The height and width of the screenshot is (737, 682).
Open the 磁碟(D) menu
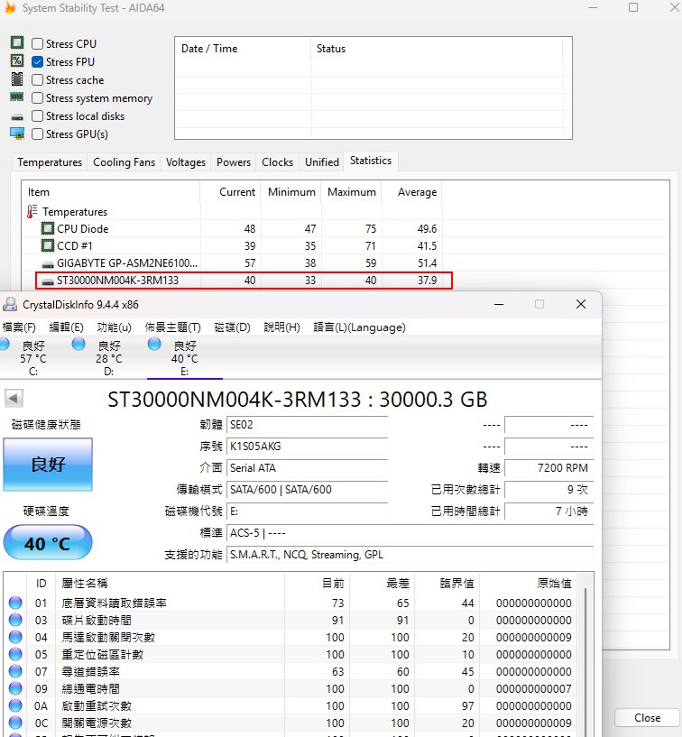(x=232, y=327)
